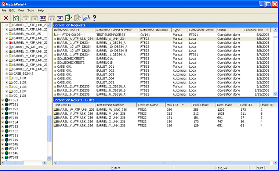The height and width of the screenshot is (171, 279).
Task: Sort by the Peak 3D column header
Action: [249, 105]
